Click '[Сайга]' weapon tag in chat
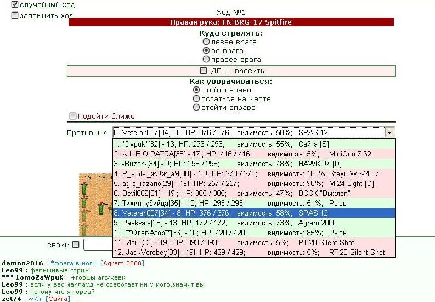435x302 pixels. 58,299
